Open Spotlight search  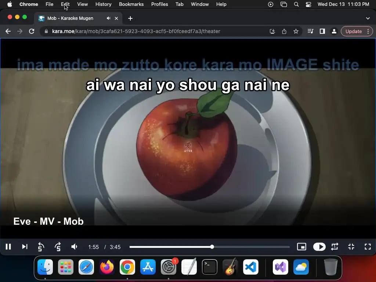[x=296, y=4]
